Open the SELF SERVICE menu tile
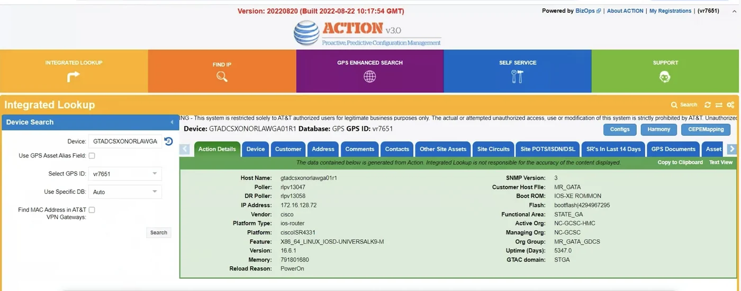 518,71
